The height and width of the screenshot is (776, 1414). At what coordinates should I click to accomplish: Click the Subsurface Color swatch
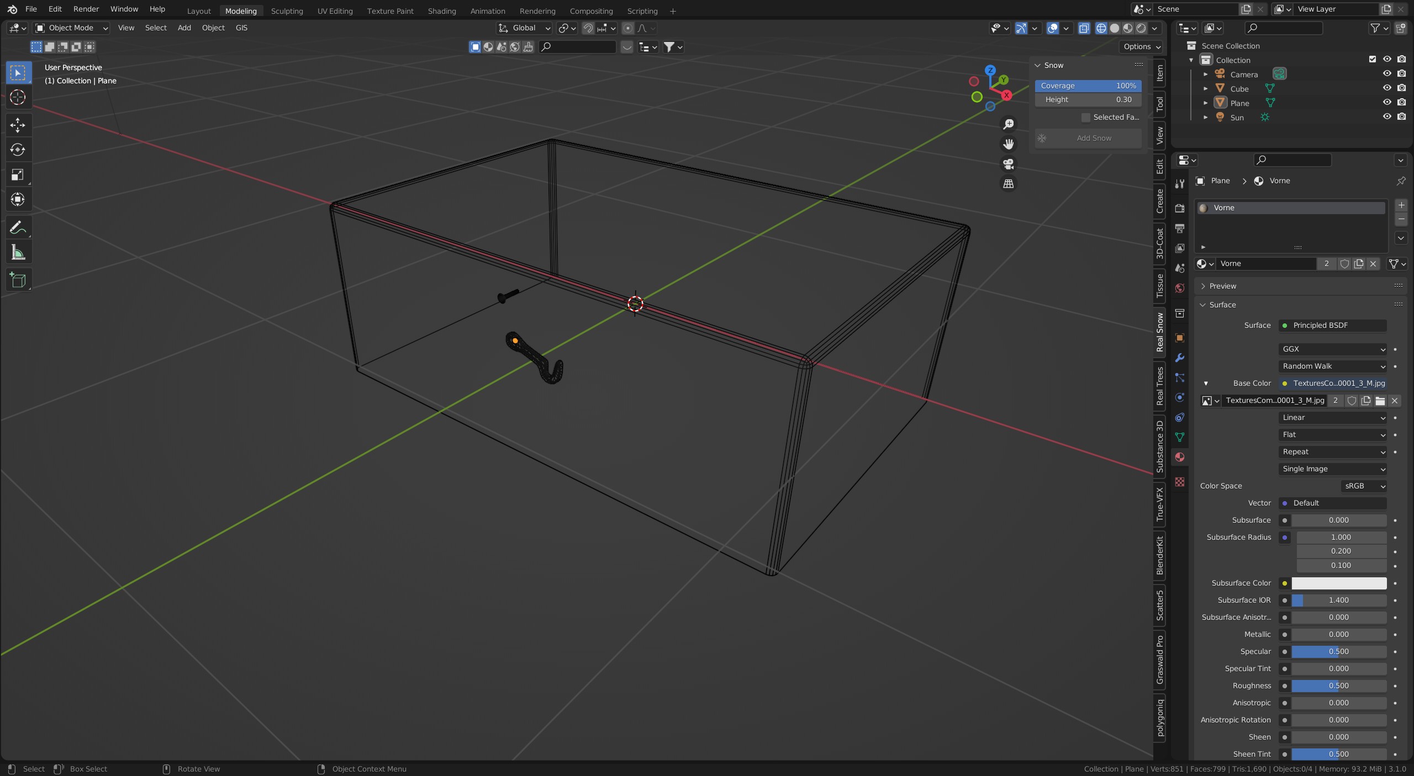[1339, 583]
